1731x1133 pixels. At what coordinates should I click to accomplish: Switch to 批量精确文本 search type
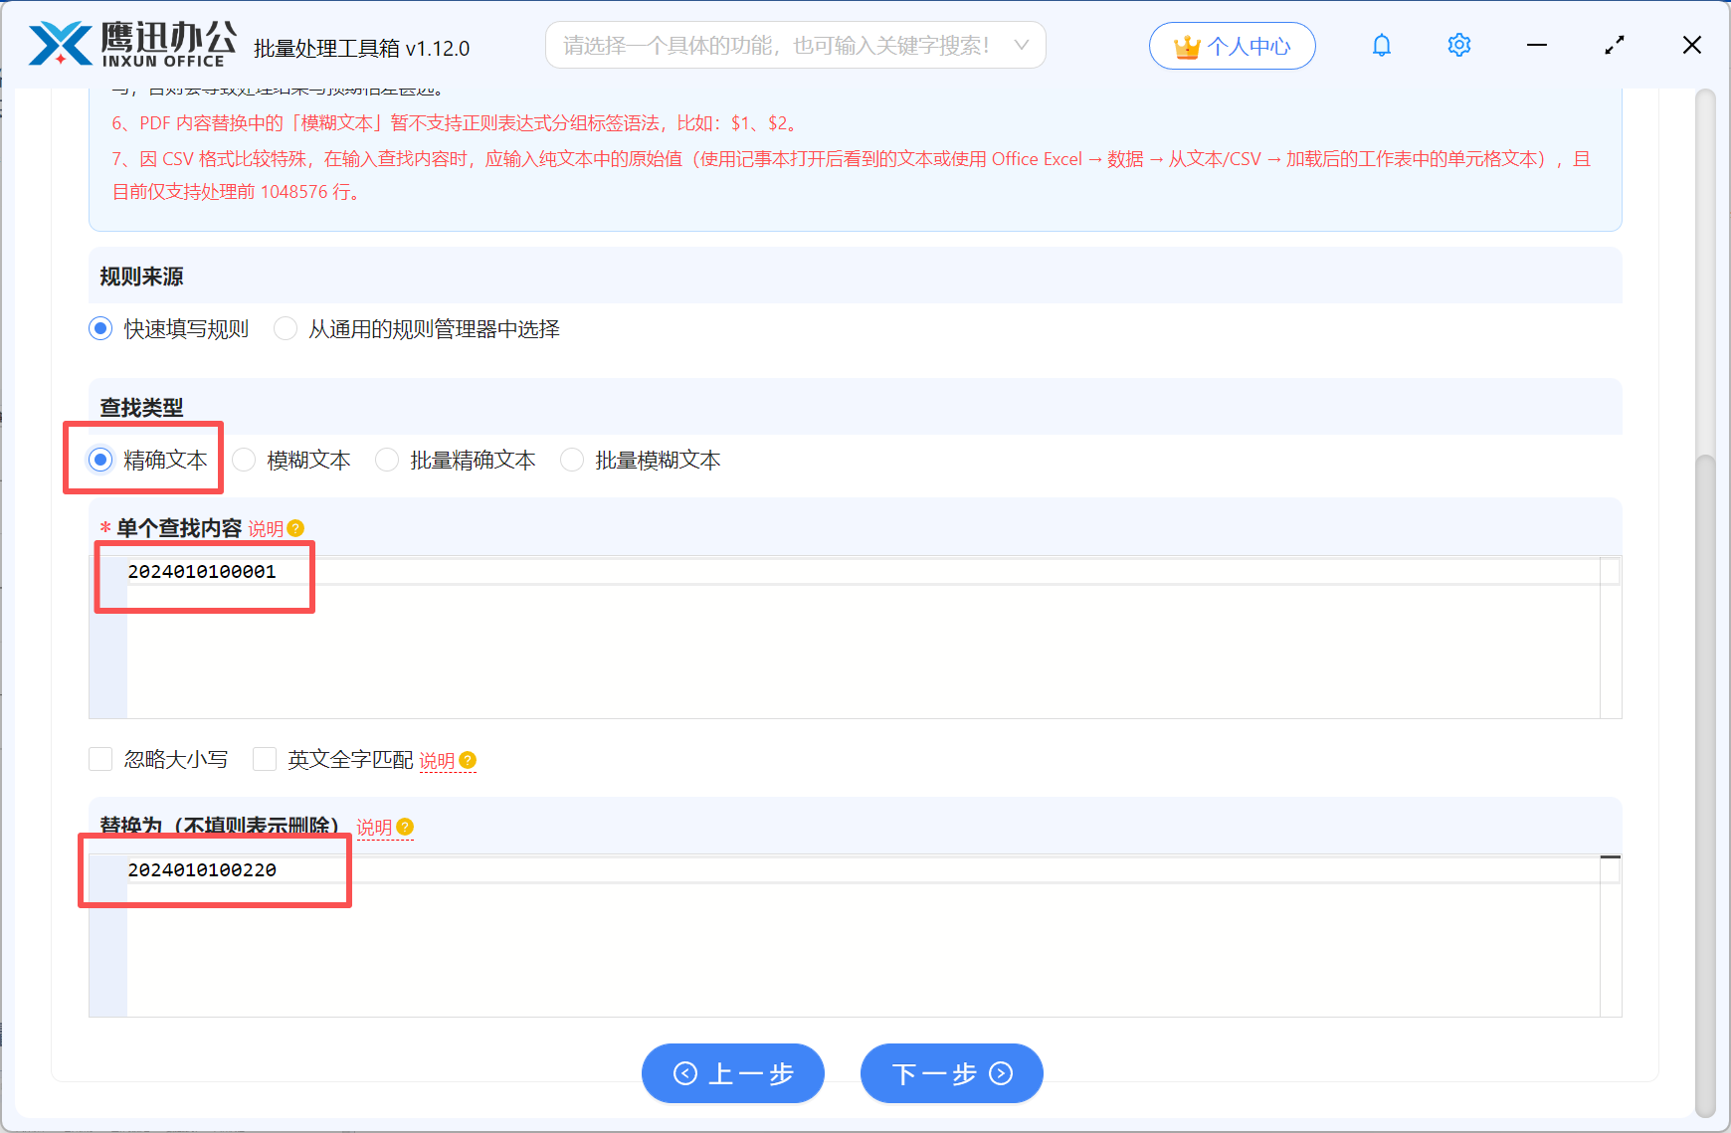coord(387,460)
